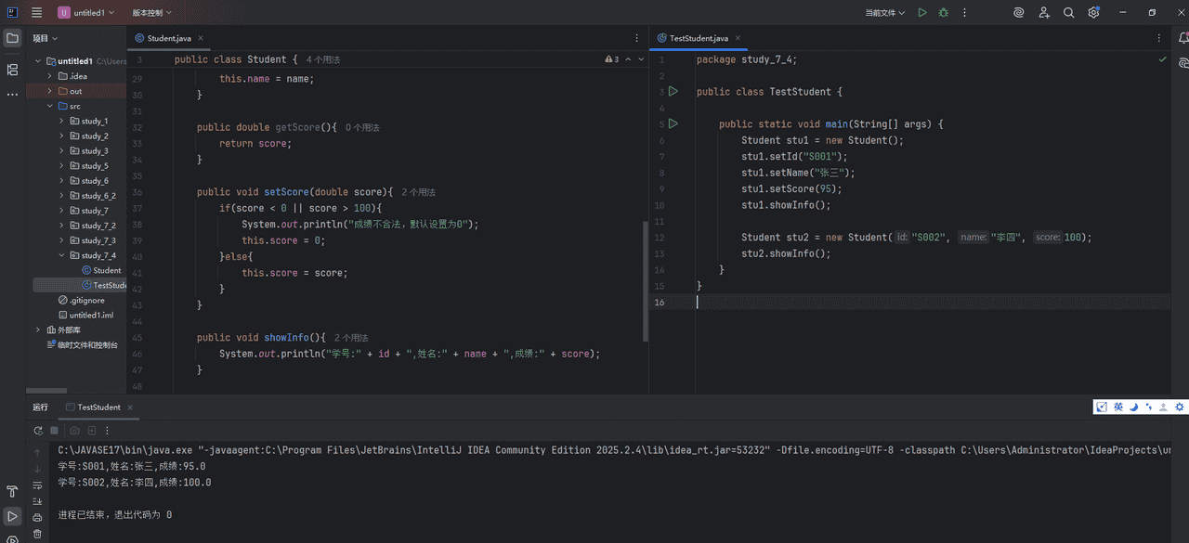Toggle Chinese/English input with the 英 icon
This screenshot has height=543, width=1189.
(1118, 407)
